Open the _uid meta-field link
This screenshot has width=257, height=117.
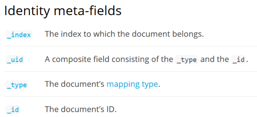pos(15,60)
